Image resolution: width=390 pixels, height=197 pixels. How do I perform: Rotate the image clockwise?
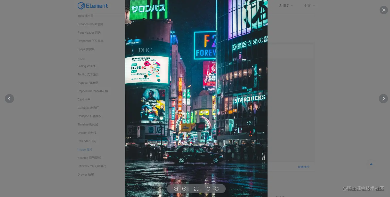click(x=217, y=189)
